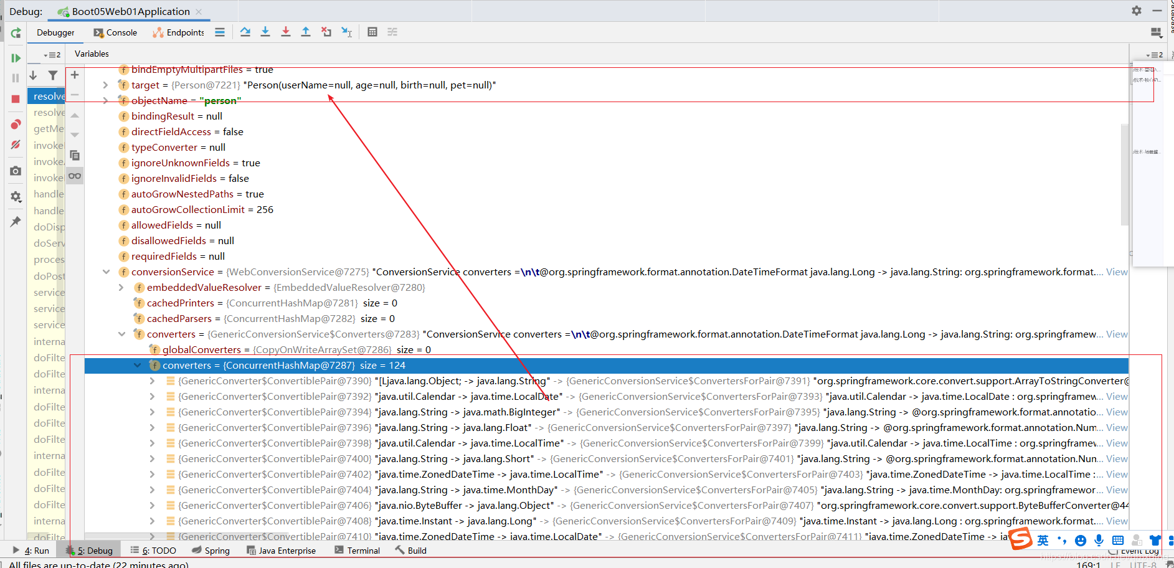Click View link on conversionService row
1174x568 pixels.
[1117, 272]
